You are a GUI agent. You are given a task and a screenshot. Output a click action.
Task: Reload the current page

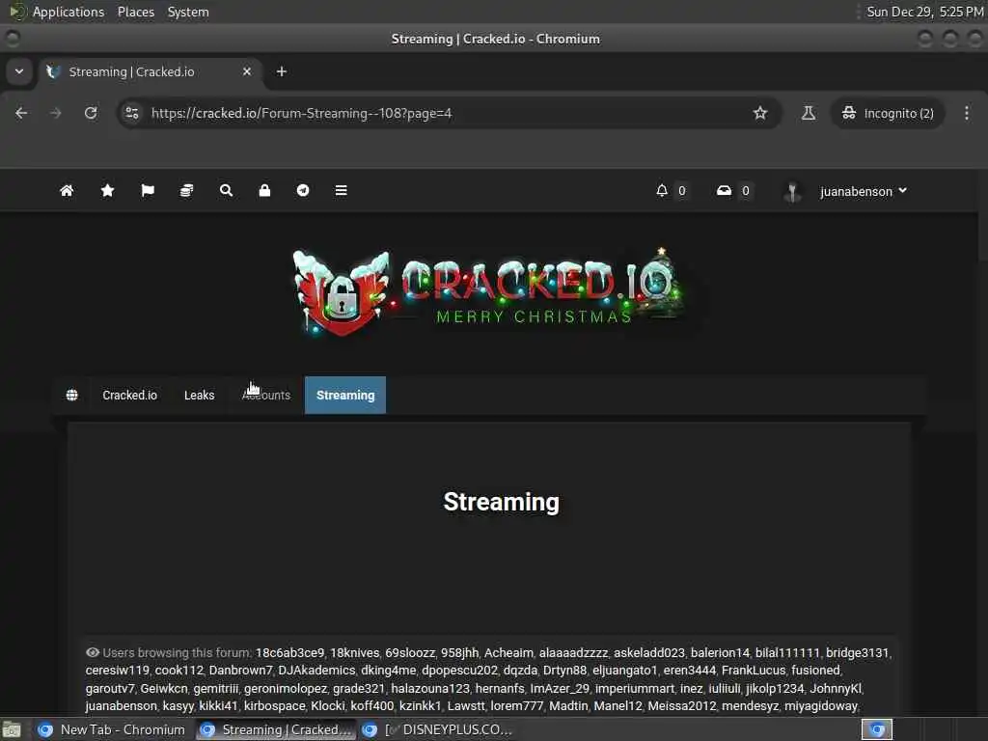coord(91,113)
